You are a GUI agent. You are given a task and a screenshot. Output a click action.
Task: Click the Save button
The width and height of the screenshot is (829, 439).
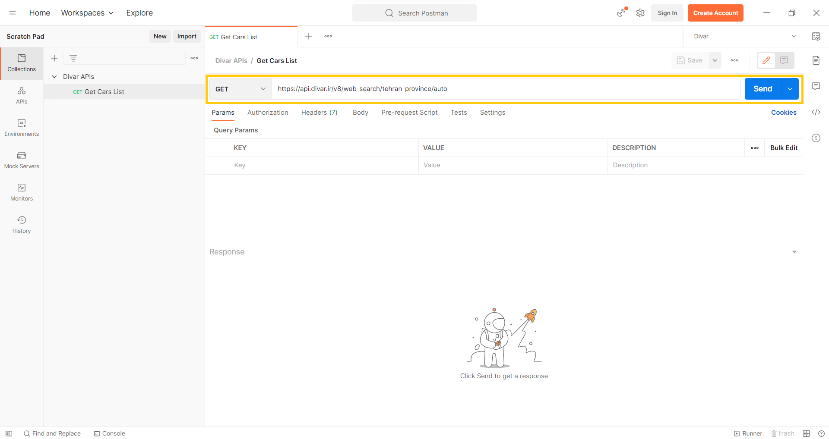[690, 60]
